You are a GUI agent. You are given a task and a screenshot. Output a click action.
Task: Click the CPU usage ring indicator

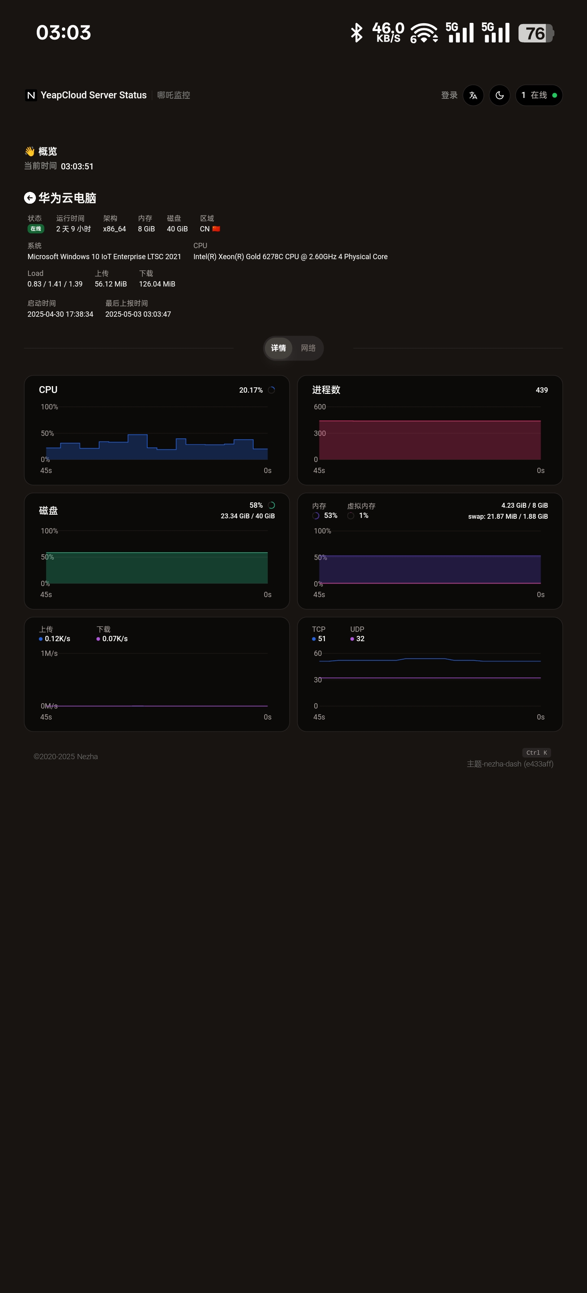click(x=271, y=390)
